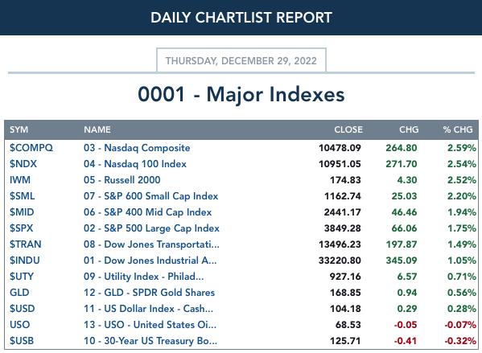Select the Thursday, December 29, 2022 date tab
This screenshot has width=482, height=353.
tap(241, 60)
